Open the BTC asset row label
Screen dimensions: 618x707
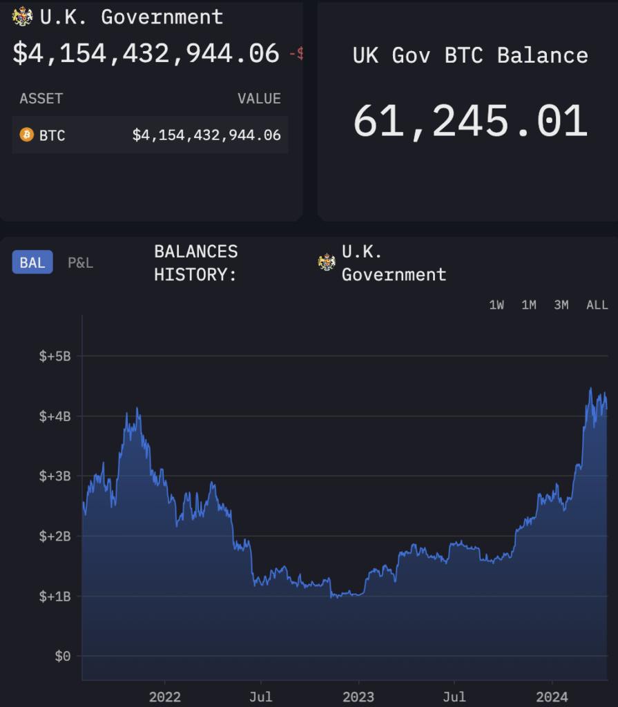click(52, 135)
